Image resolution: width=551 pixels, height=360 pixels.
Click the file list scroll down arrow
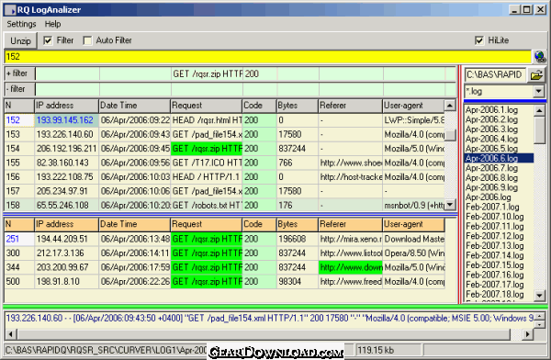pos(539,296)
